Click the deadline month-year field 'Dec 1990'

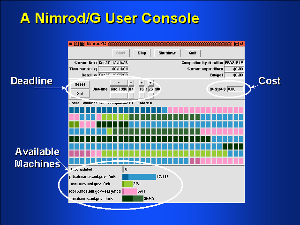pyautogui.click(x=119, y=89)
